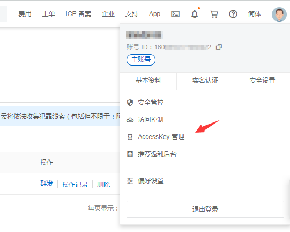Open the 工单 menu

[x=48, y=14]
